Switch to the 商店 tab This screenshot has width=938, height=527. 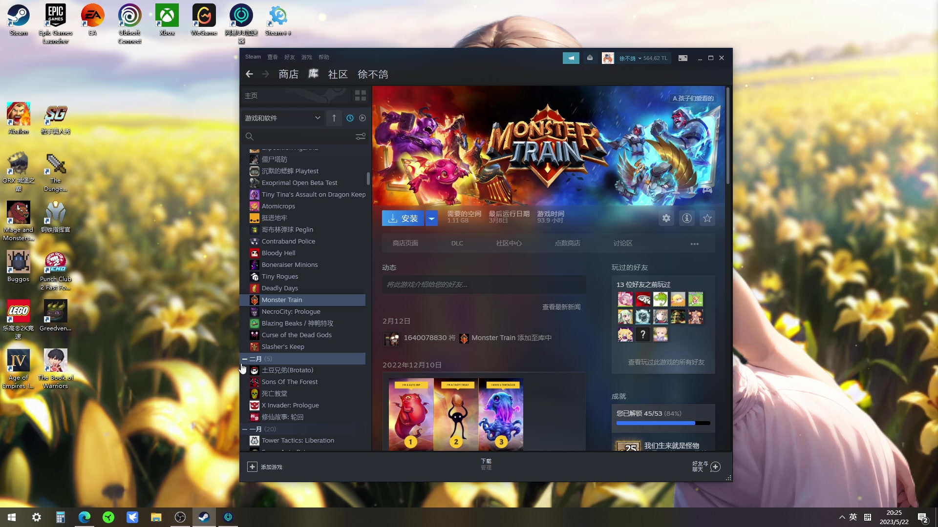pos(288,74)
